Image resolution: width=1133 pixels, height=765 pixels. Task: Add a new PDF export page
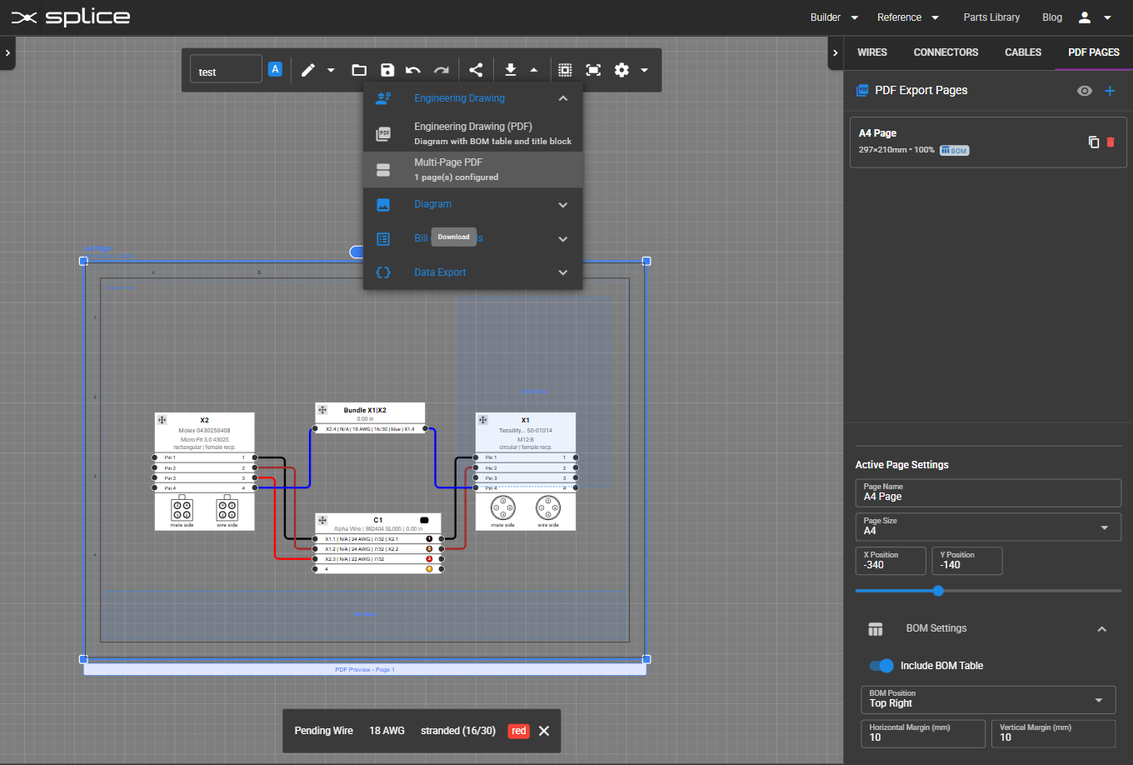[1110, 91]
